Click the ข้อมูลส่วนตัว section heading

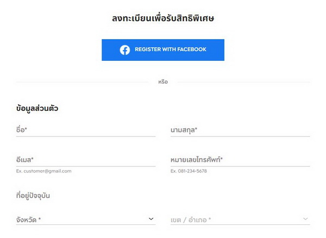(x=37, y=108)
